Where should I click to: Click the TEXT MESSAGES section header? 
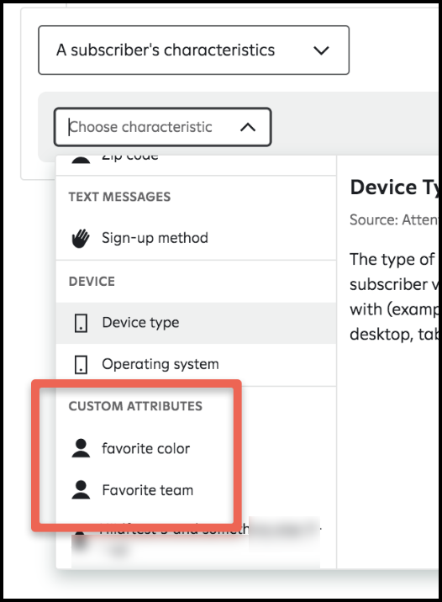(119, 197)
